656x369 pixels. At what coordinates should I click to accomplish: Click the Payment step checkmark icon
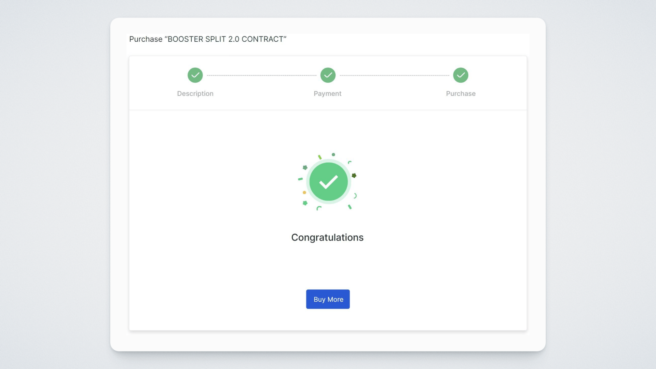tap(328, 75)
